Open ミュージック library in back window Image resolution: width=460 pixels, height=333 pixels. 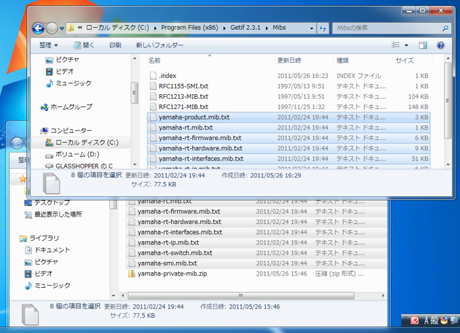pos(47,286)
